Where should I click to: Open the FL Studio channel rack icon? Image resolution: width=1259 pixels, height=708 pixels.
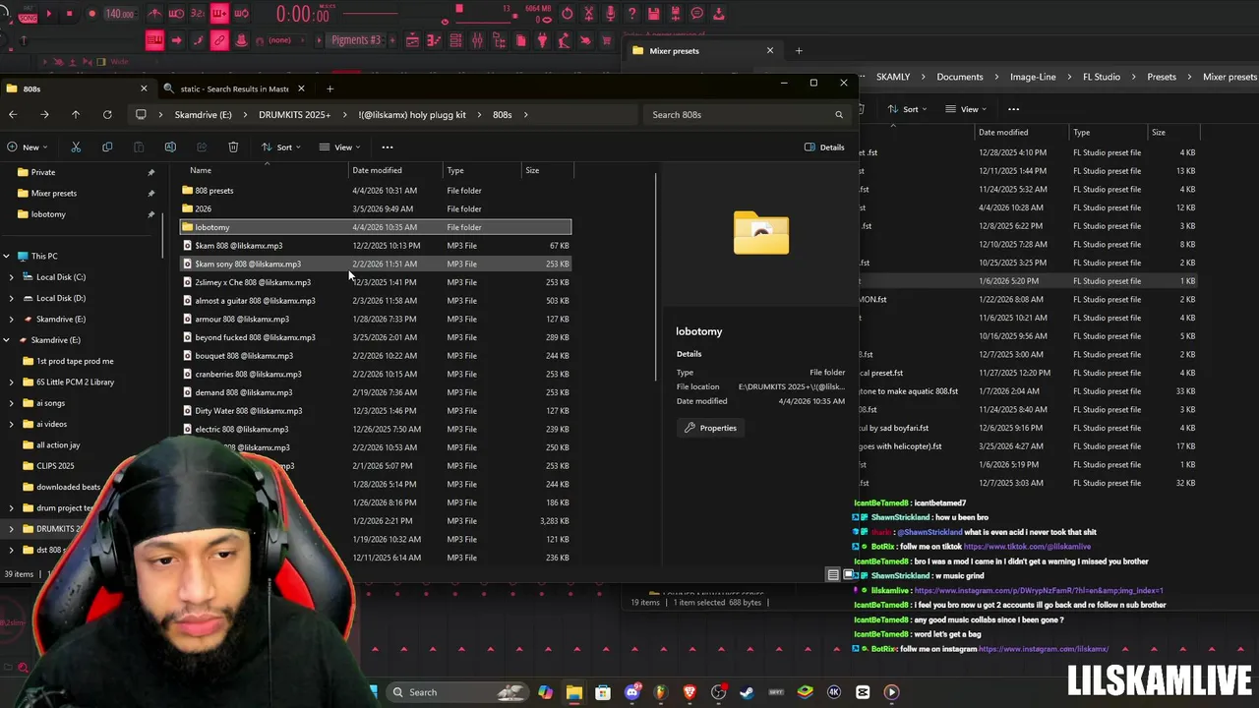point(455,40)
